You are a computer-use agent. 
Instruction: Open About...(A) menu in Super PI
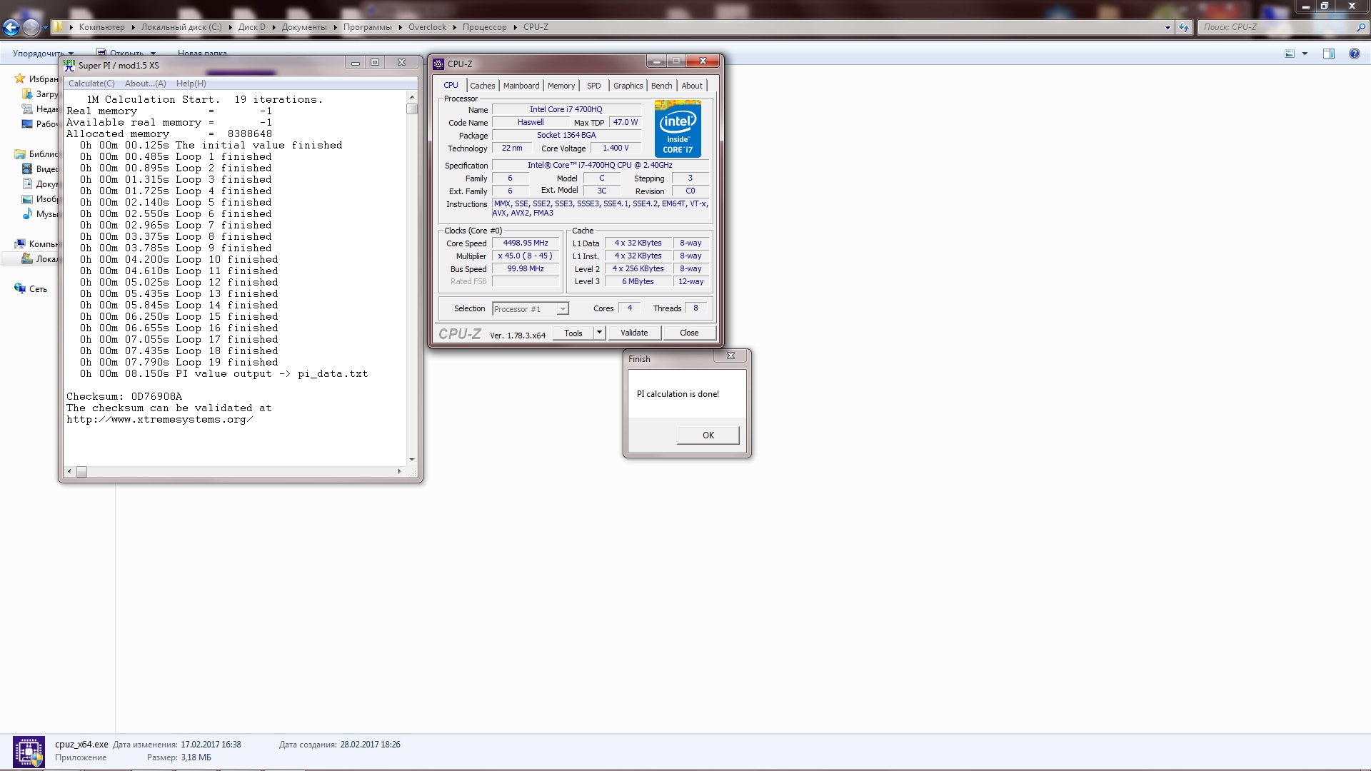point(146,84)
